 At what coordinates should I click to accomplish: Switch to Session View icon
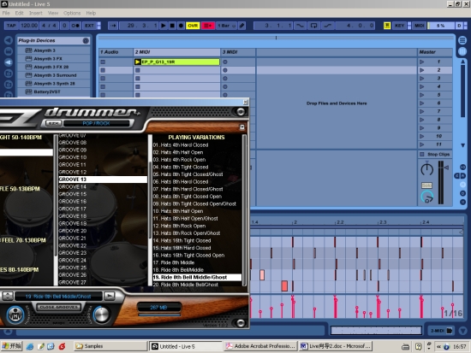[x=462, y=51]
